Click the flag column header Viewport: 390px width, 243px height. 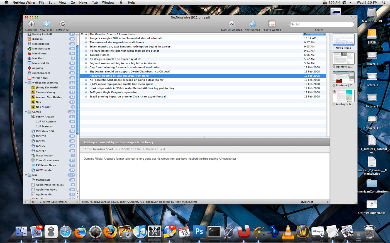(x=82, y=34)
